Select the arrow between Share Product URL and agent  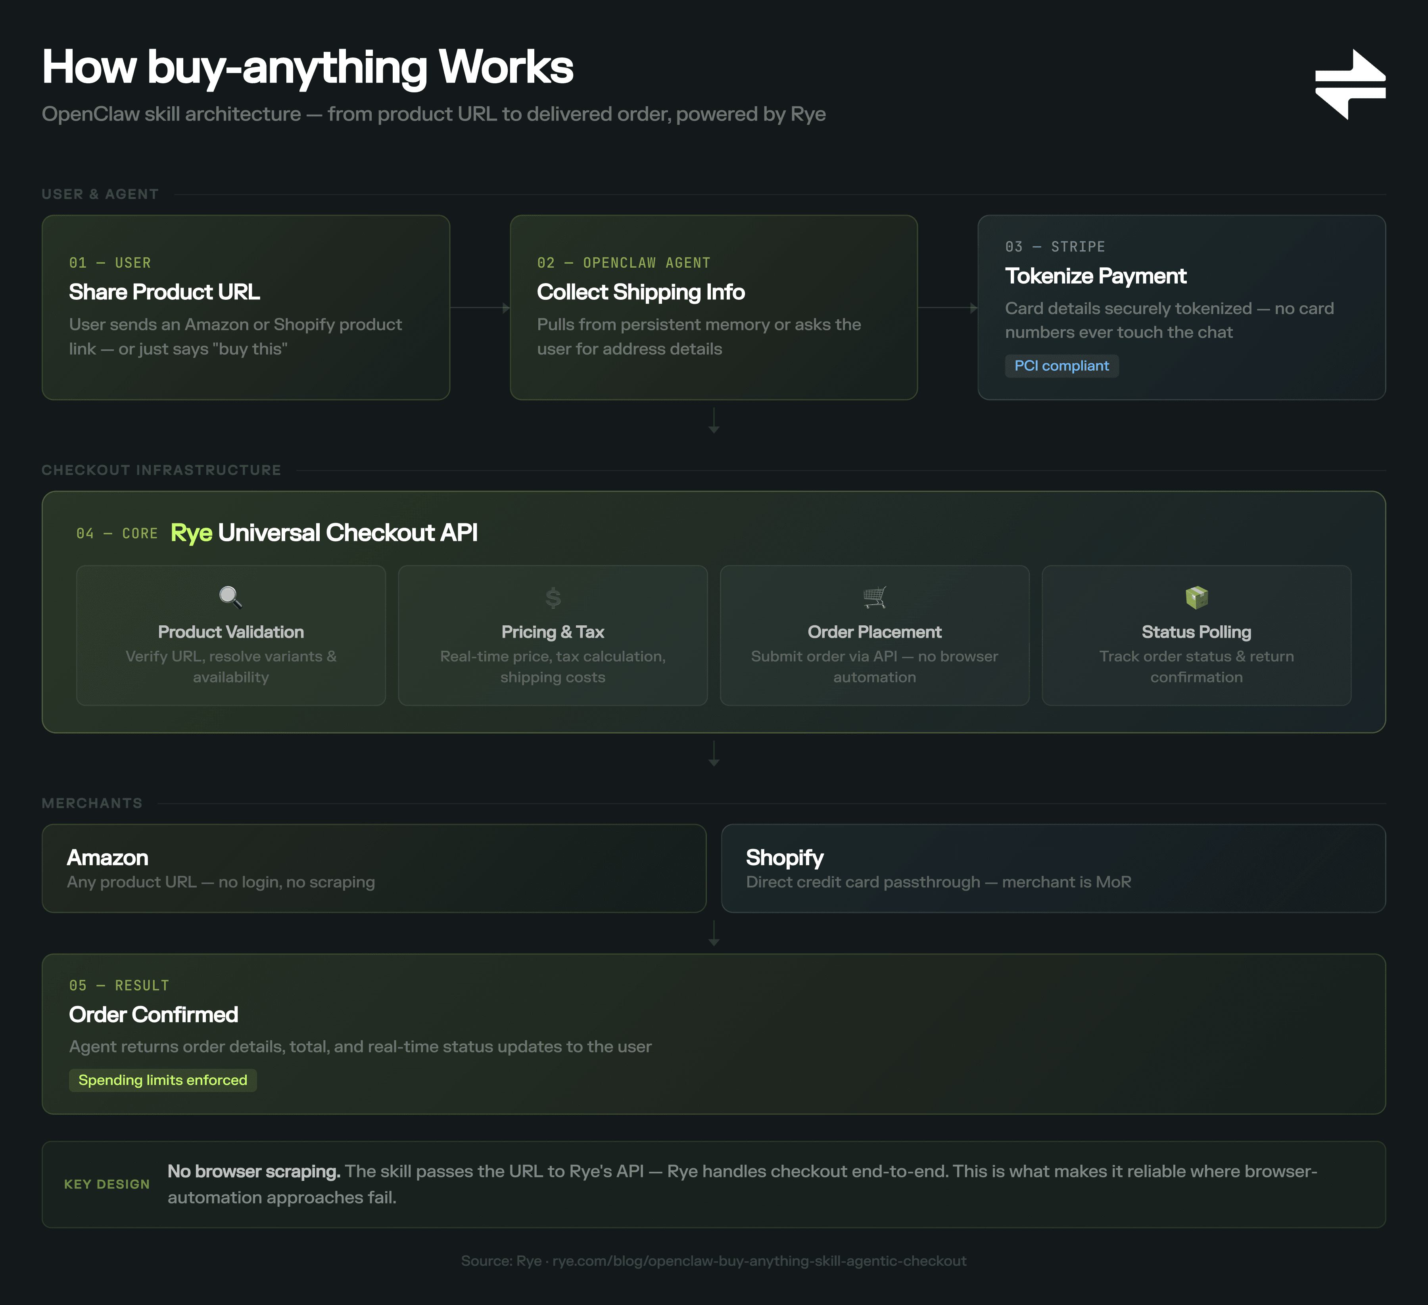click(x=480, y=307)
